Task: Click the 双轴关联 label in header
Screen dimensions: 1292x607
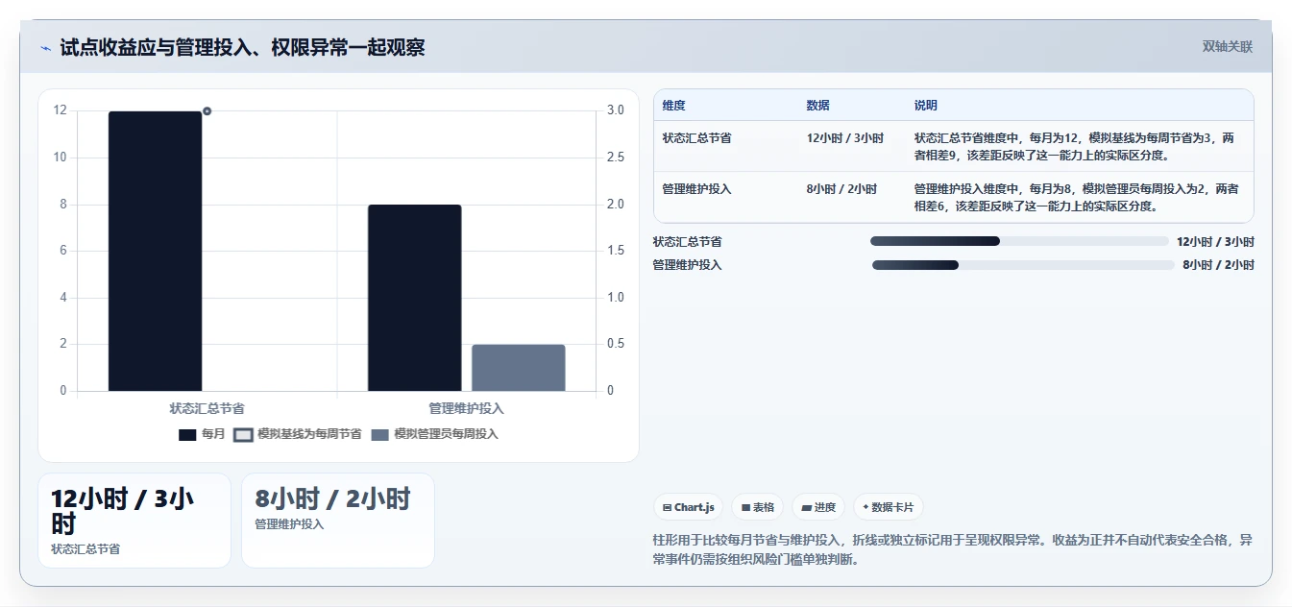Action: click(x=1227, y=46)
